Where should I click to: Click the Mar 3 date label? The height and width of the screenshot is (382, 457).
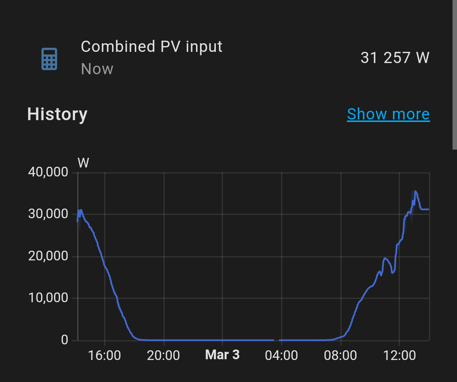(223, 355)
